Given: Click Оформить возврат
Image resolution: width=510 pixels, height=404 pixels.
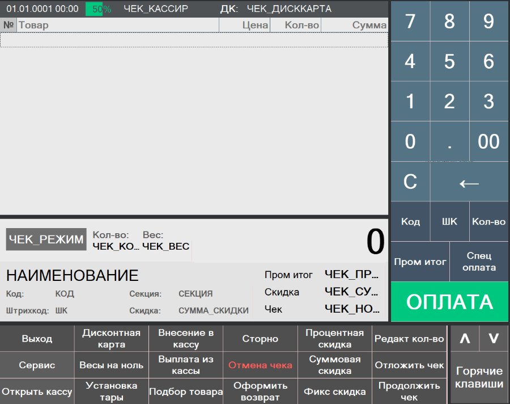Looking at the screenshot, I should (260, 392).
